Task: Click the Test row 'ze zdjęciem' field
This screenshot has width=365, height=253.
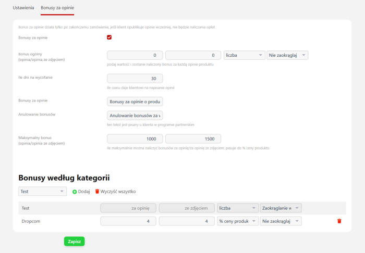Action: (187, 208)
